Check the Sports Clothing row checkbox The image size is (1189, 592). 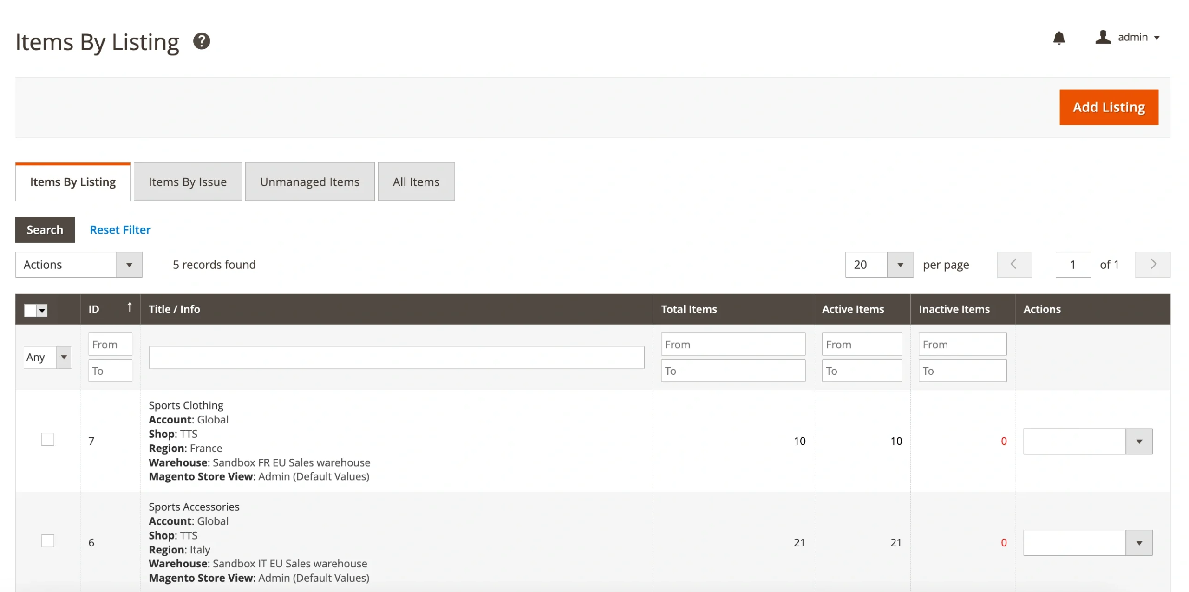pos(47,439)
